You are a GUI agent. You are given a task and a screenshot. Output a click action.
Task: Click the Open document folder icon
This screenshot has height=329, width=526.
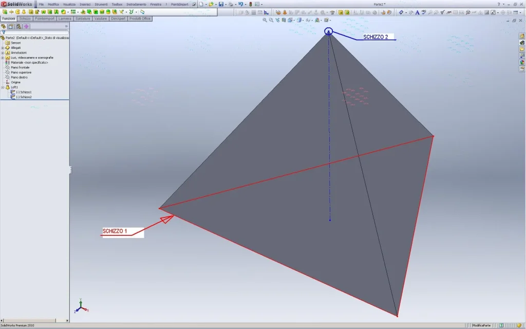211,4
